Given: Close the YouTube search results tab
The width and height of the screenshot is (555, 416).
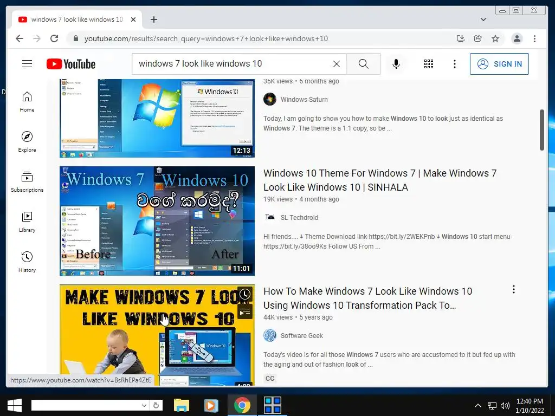Looking at the screenshot, I should click(x=133, y=19).
